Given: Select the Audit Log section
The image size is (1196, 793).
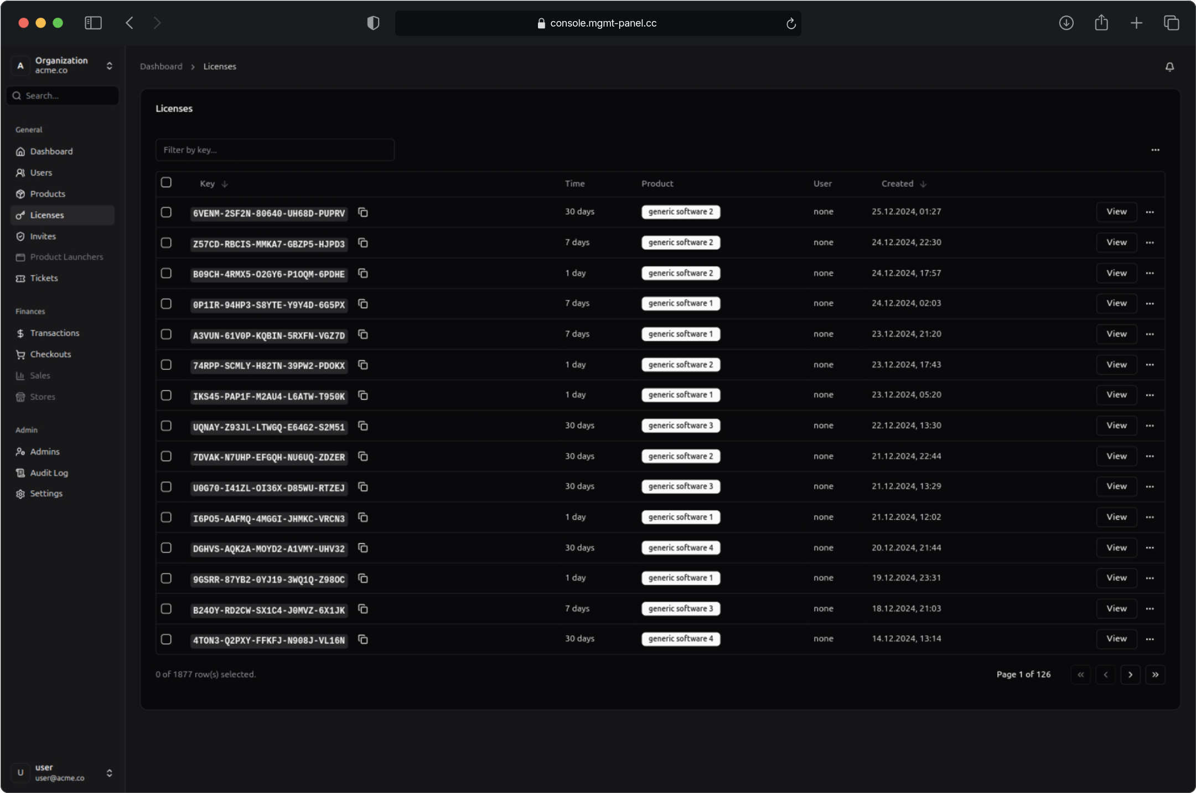Looking at the screenshot, I should (49, 473).
